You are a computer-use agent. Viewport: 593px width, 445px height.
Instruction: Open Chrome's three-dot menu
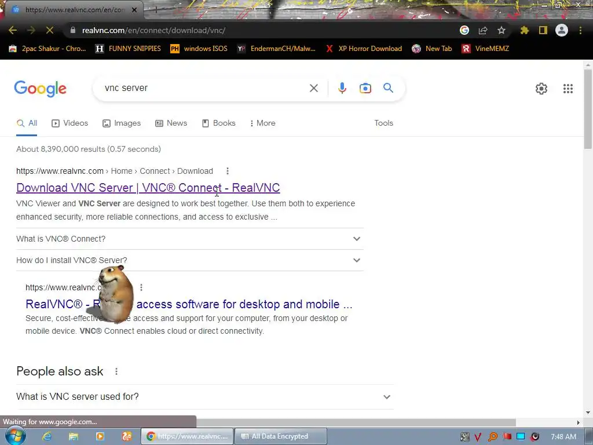coord(580,30)
